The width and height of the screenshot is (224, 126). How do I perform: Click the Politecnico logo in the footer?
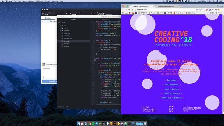coord(192,109)
